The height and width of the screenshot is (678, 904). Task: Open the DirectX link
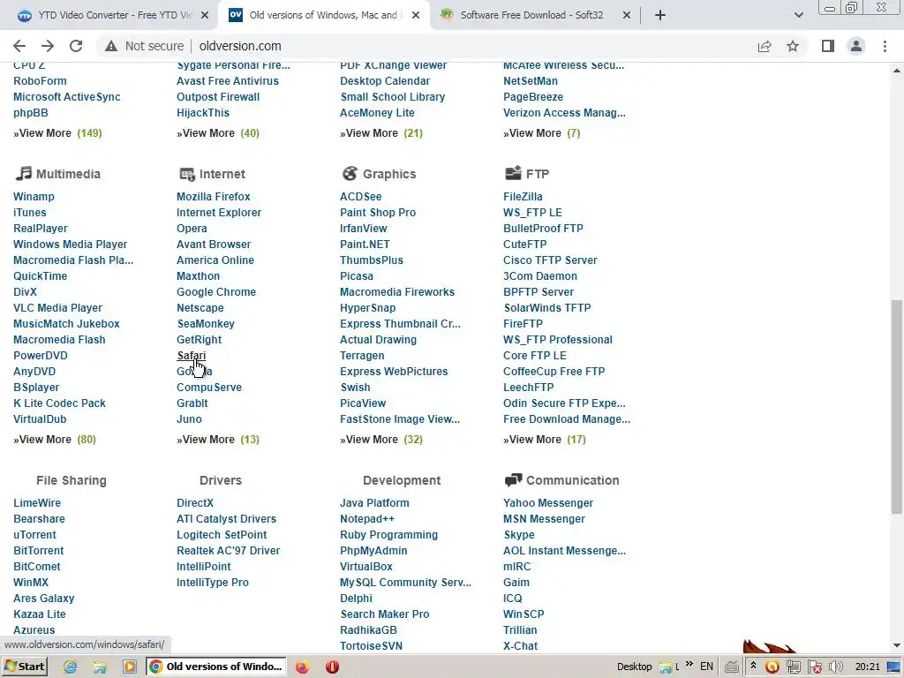click(195, 503)
